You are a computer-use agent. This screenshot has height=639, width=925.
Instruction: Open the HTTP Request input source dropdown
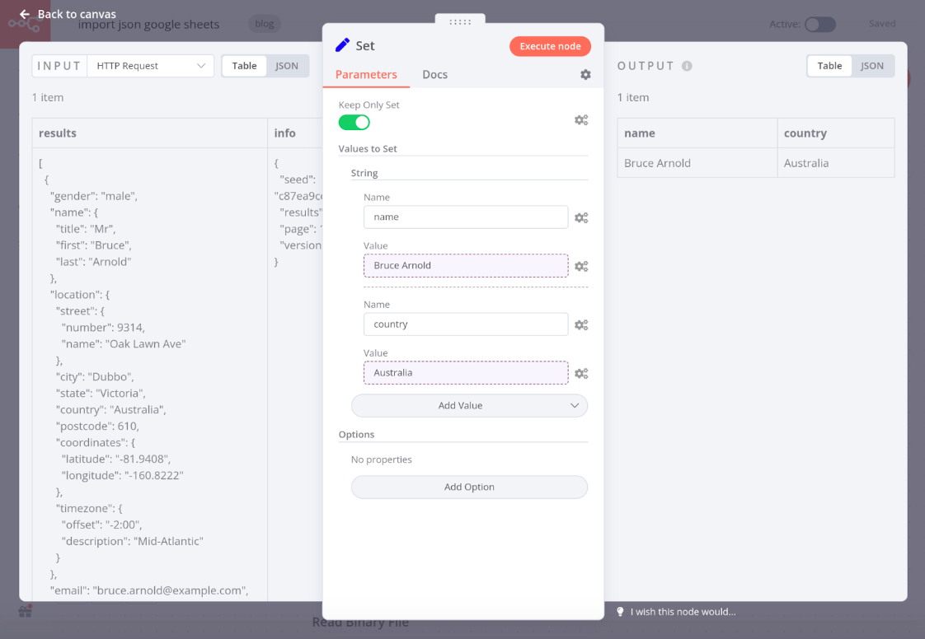tap(150, 65)
